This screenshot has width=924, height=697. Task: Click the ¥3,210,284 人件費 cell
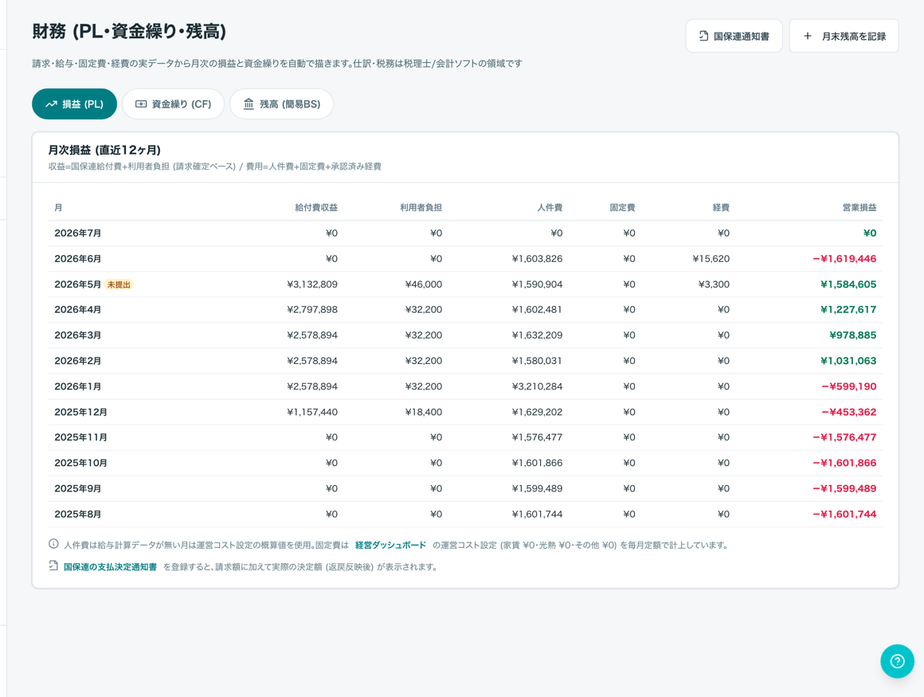coord(537,386)
